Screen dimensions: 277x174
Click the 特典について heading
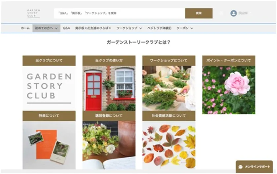point(49,116)
